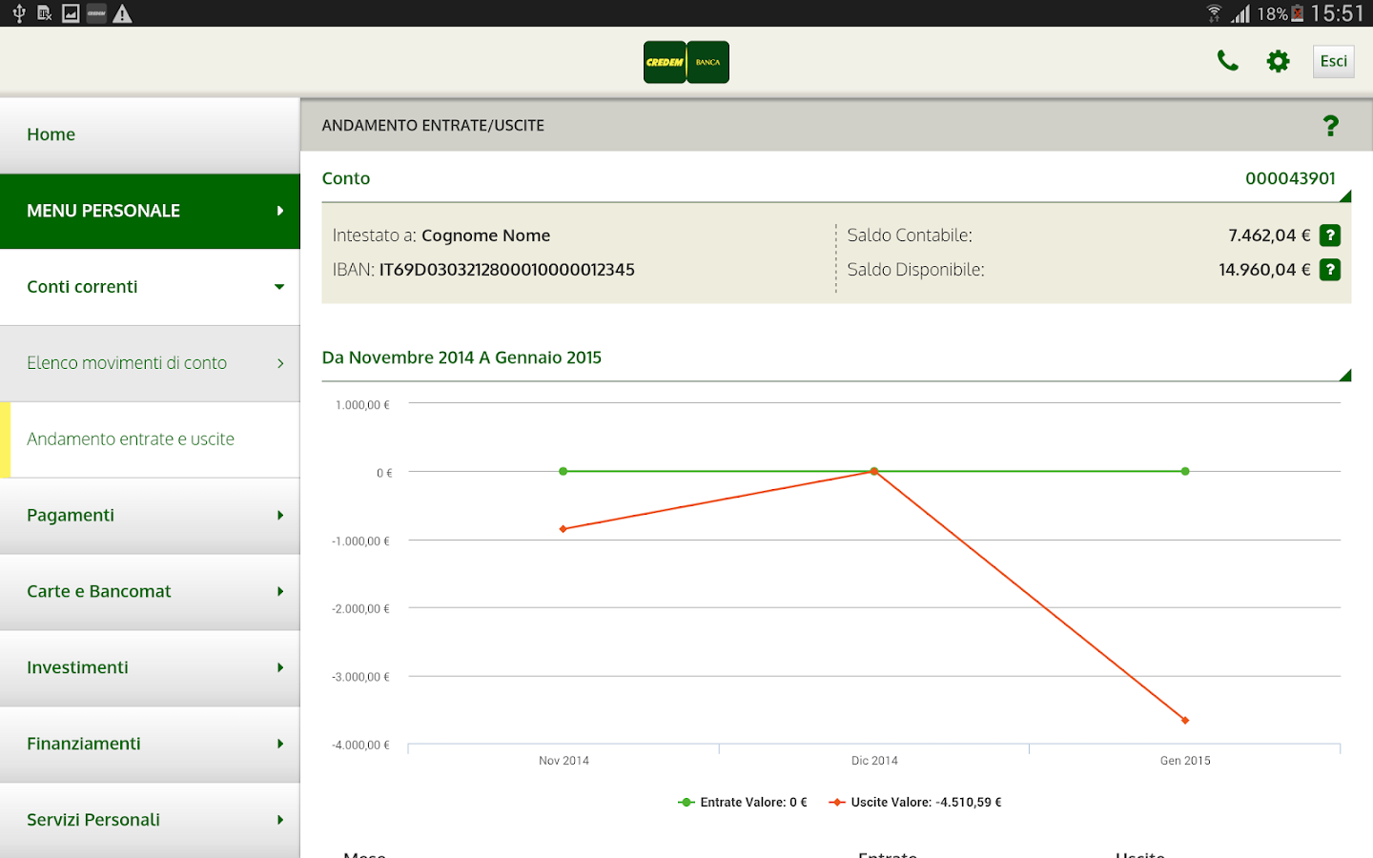This screenshot has height=858, width=1373.
Task: Open help for Andamento Entrate/Uscite
Action: (x=1330, y=126)
